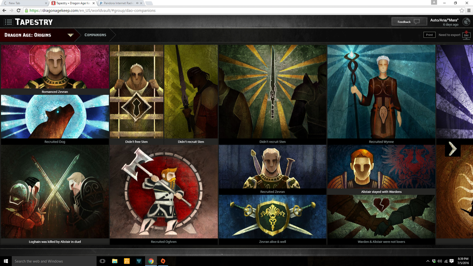473x266 pixels.
Task: Click the Feedback button
Action: pyautogui.click(x=409, y=22)
